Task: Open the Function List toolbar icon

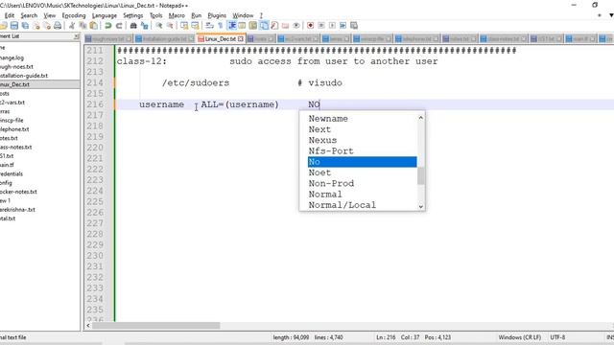Action: [x=274, y=26]
